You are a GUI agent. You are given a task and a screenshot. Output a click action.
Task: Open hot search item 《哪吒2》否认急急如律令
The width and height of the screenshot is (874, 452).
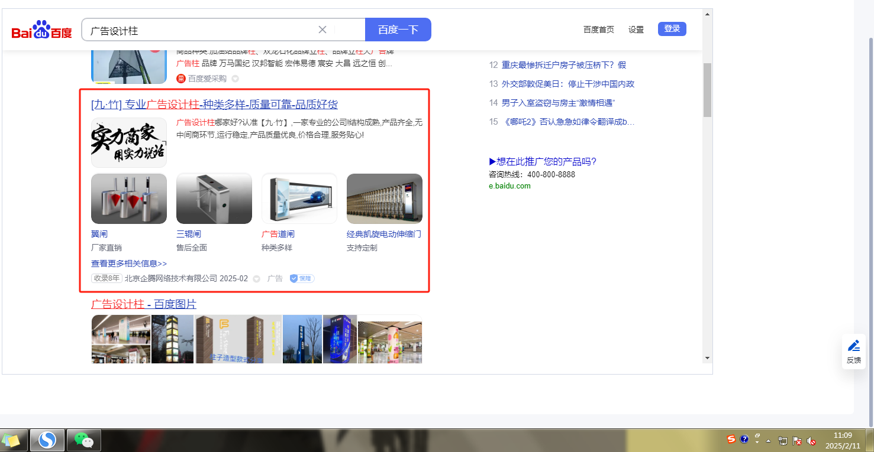tap(568, 122)
